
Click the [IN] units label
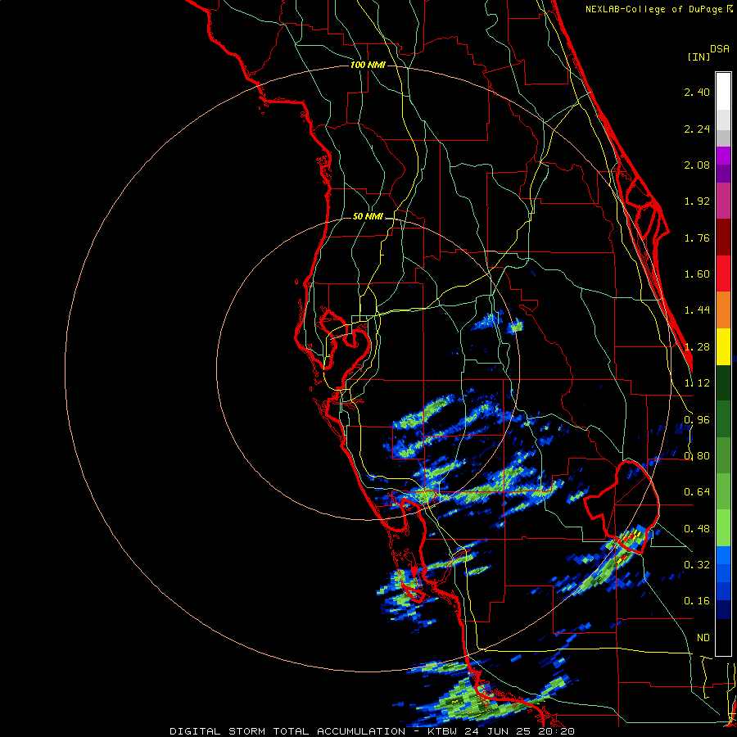click(x=699, y=57)
